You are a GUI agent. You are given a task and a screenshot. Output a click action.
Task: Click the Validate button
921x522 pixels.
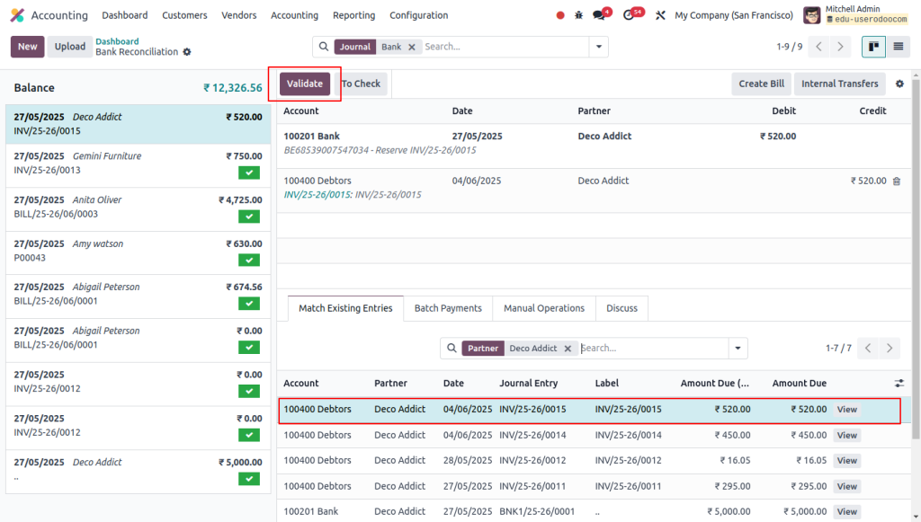[x=305, y=83]
